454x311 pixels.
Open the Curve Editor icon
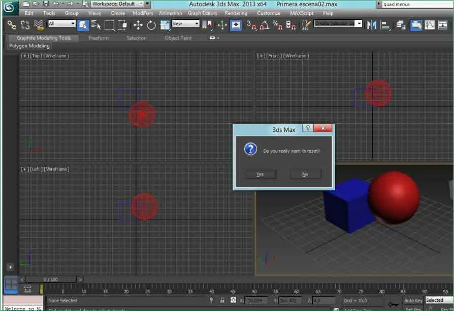point(430,25)
